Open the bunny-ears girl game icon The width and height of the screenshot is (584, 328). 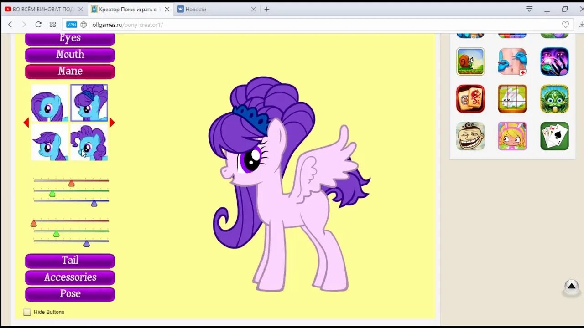click(512, 136)
